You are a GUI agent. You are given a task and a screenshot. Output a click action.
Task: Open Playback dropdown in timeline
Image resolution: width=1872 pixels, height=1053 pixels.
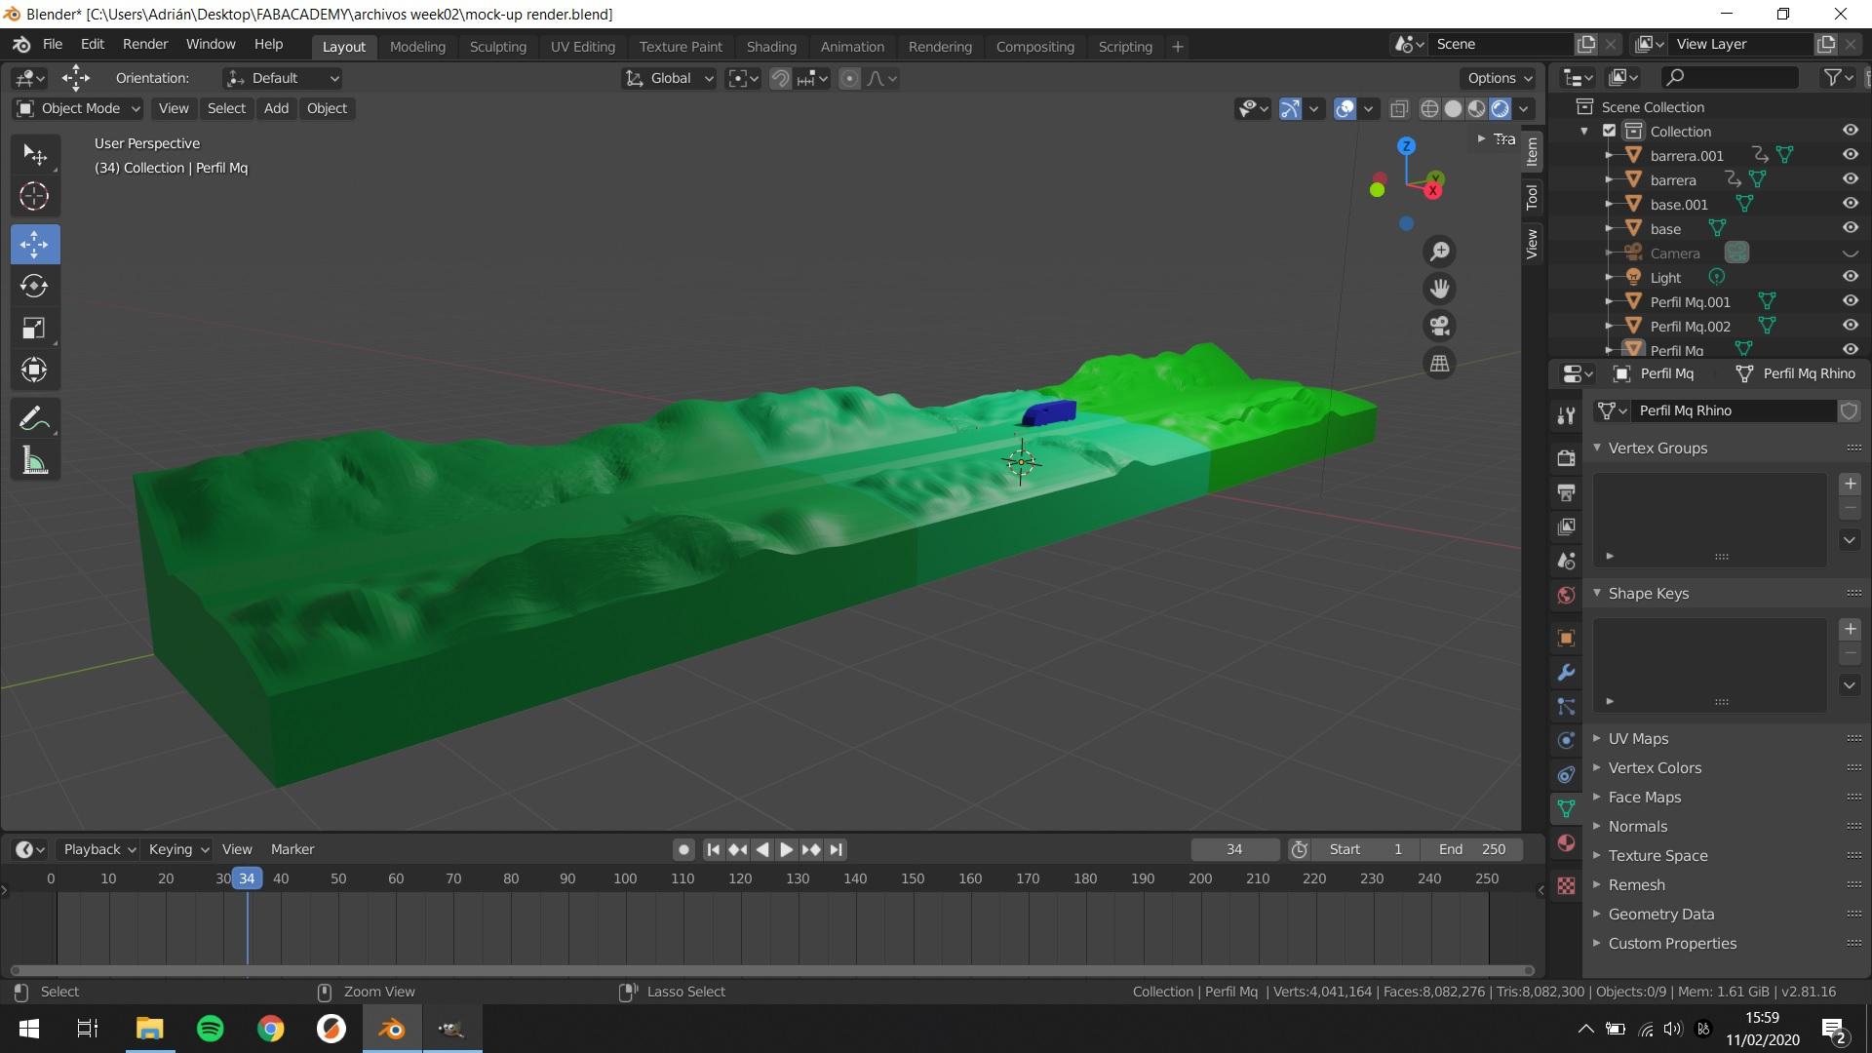tap(98, 849)
